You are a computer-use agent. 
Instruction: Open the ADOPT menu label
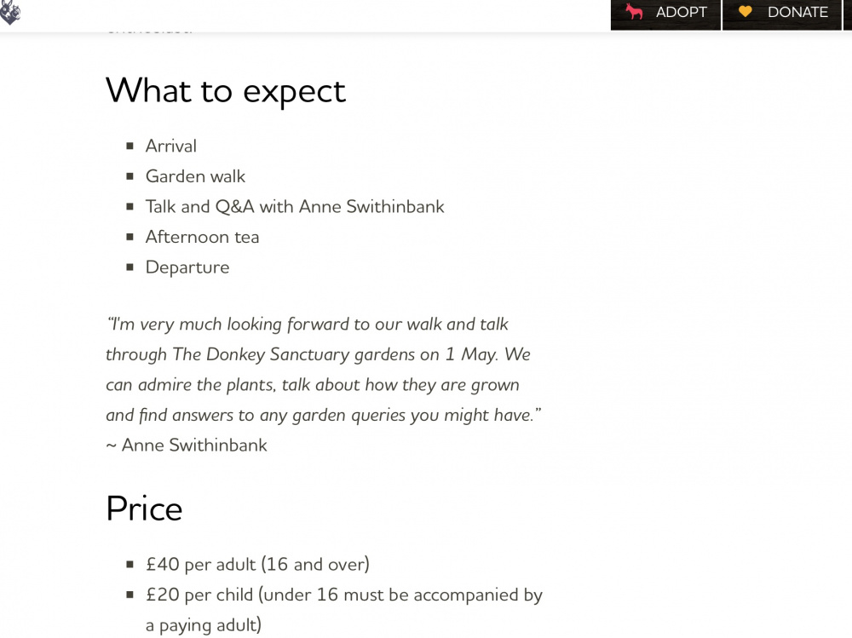coord(682,12)
